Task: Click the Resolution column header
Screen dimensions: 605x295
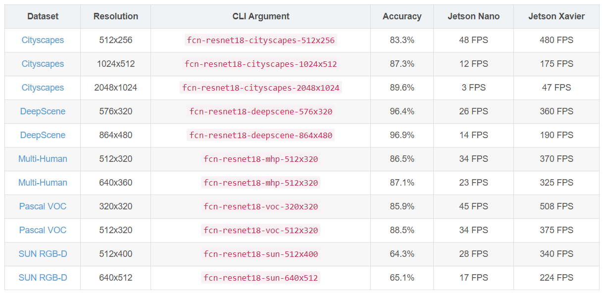Action: click(x=116, y=16)
